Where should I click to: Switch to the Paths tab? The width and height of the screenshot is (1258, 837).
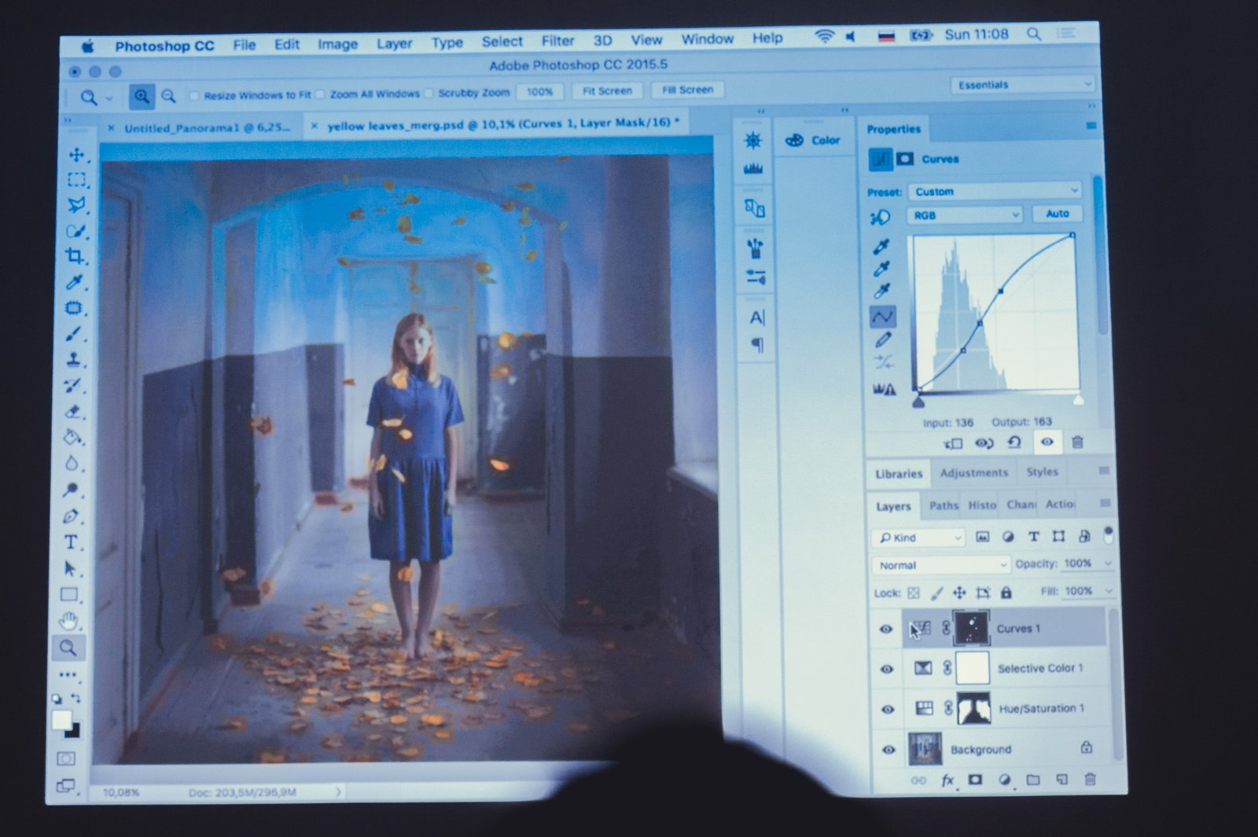pos(943,505)
